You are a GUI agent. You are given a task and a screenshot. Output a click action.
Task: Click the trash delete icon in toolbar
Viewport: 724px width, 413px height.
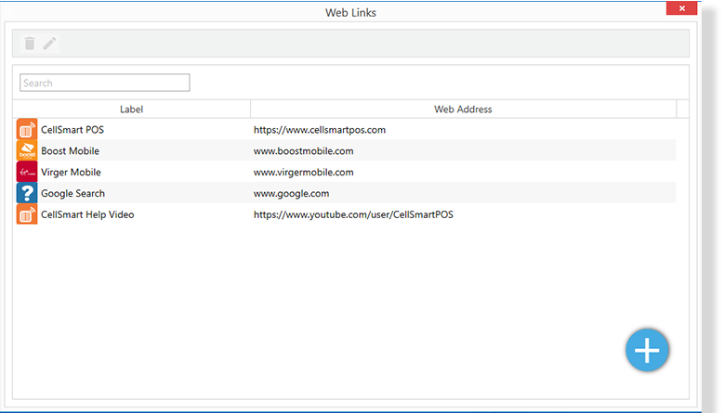click(30, 44)
